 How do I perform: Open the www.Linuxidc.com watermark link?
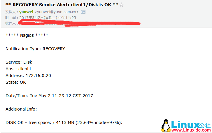[191, 130]
